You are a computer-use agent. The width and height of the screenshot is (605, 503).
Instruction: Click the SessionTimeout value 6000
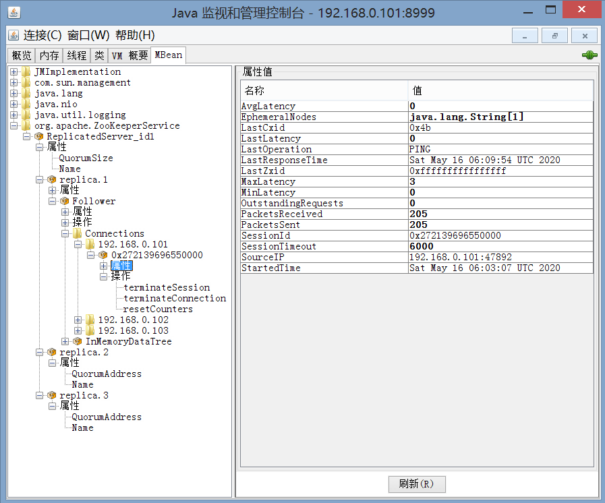pyautogui.click(x=500, y=247)
